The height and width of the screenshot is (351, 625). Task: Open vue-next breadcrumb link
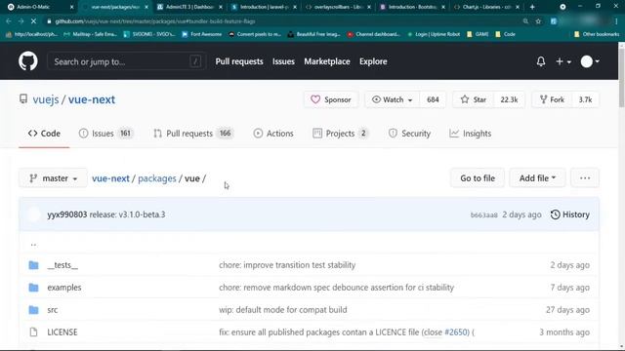(110, 178)
